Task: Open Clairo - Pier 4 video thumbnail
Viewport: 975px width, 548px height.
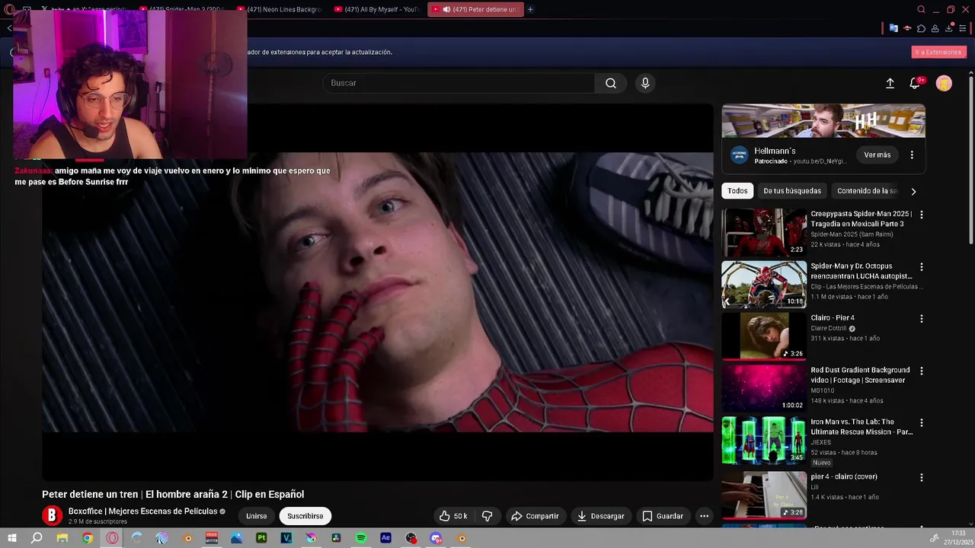Action: click(764, 336)
